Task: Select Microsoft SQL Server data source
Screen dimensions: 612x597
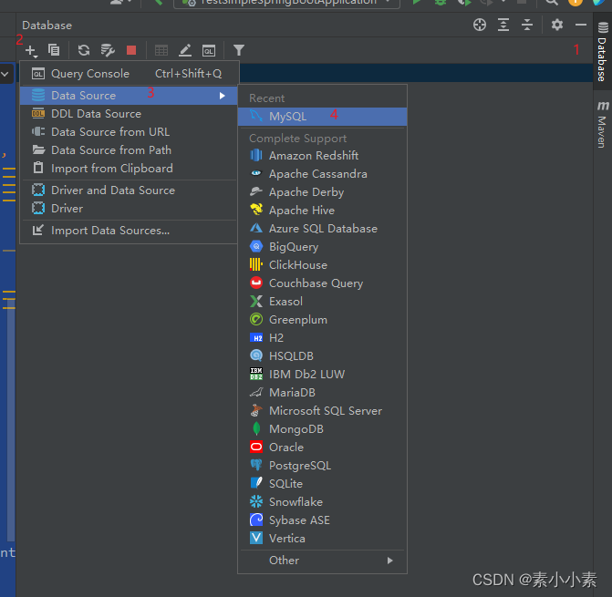Action: click(x=322, y=411)
